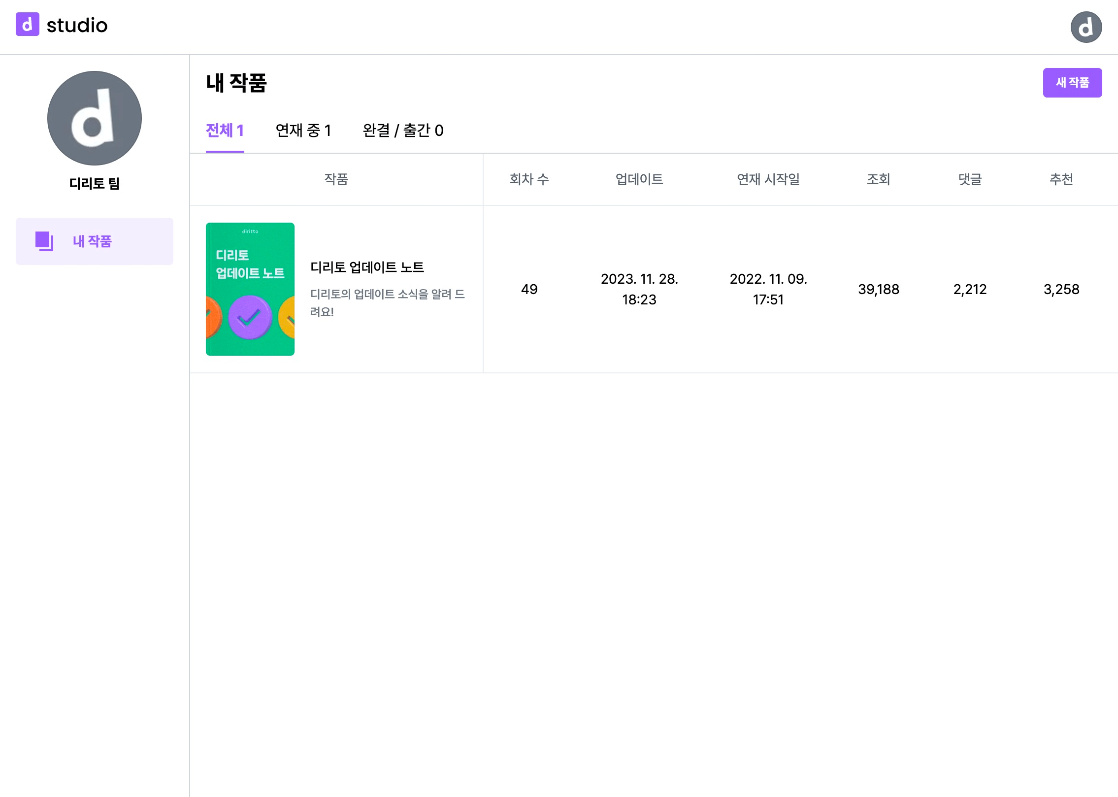The width and height of the screenshot is (1118, 797).
Task: Click the studio wordmark text
Action: point(77,25)
